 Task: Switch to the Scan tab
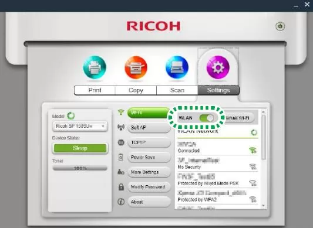177,90
